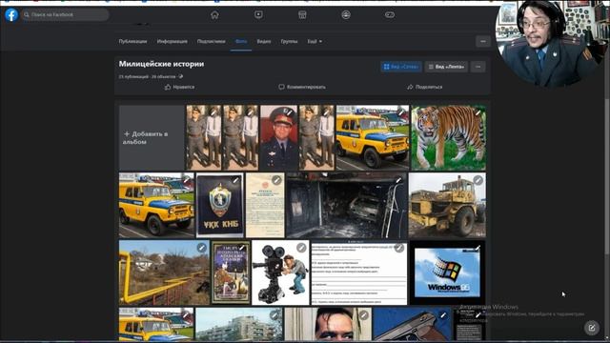Open the Groups icon in top bar
The width and height of the screenshot is (610, 343).
[x=346, y=15]
